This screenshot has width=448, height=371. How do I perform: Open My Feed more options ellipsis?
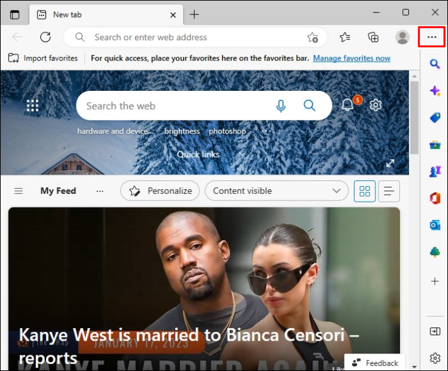click(x=100, y=191)
